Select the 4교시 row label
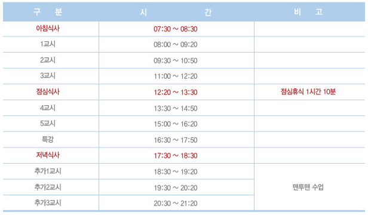Viewport: 368px width, 215px height. (x=48, y=108)
